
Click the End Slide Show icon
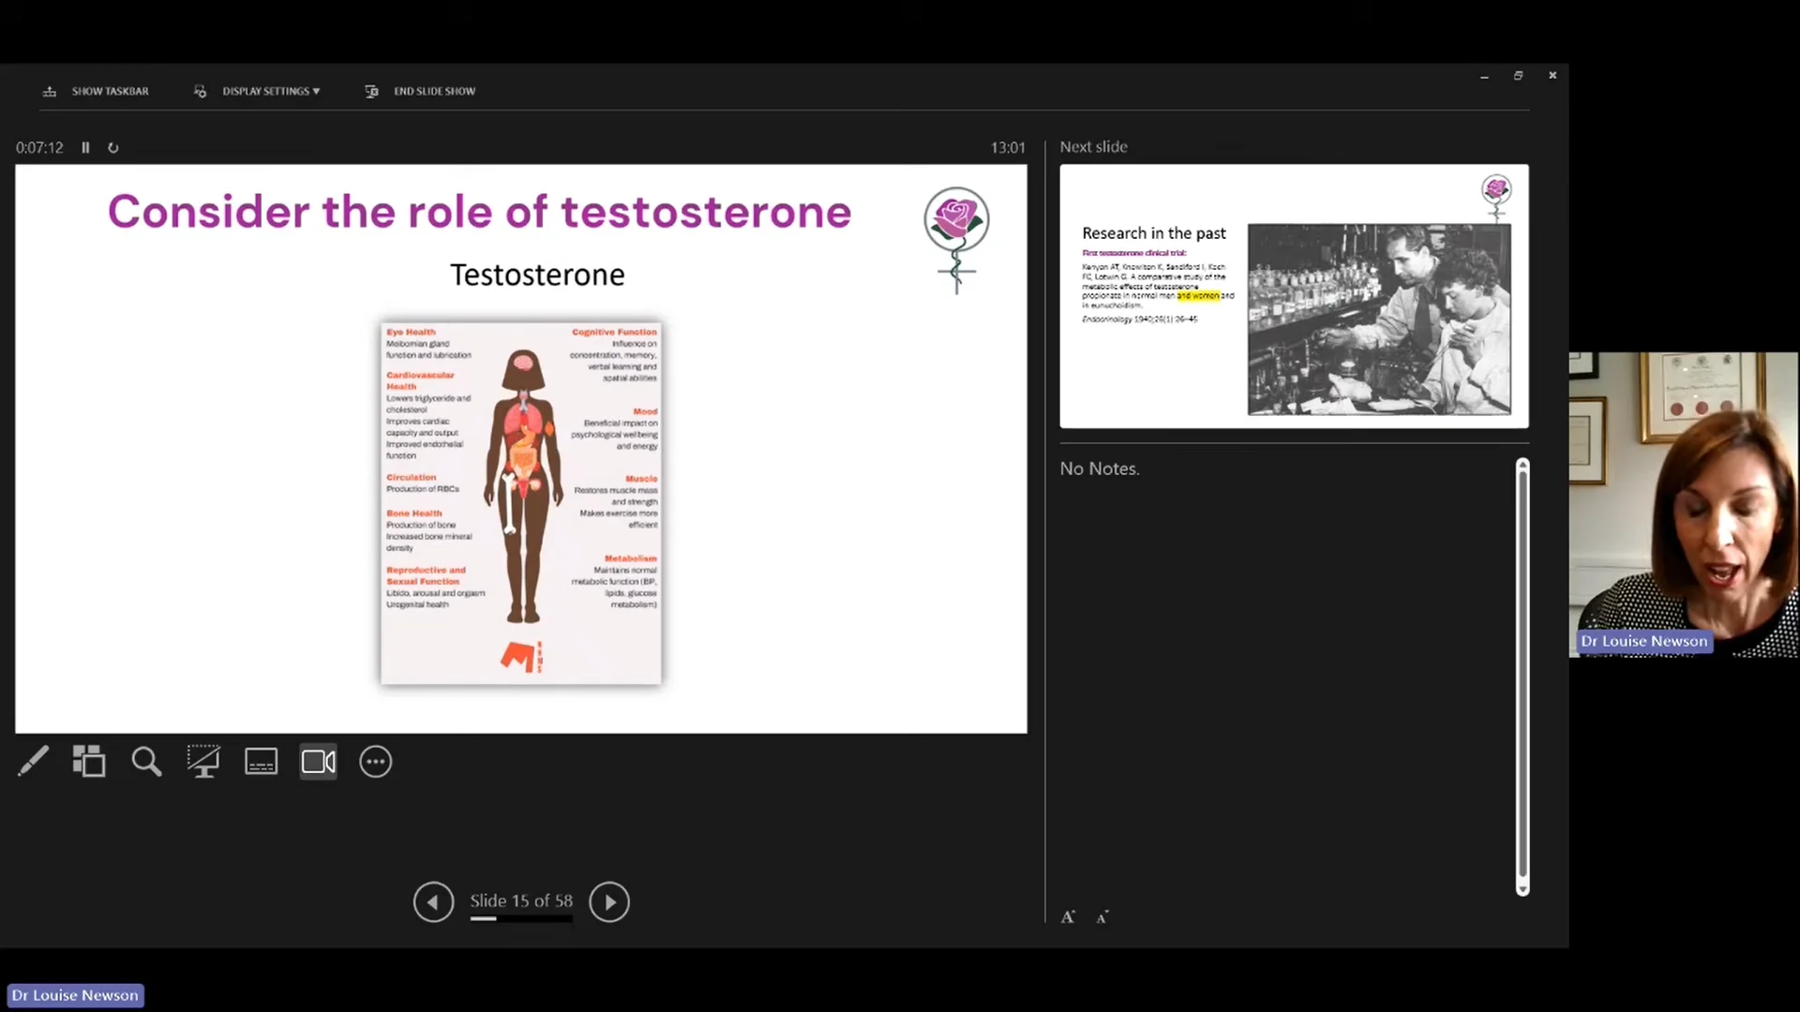click(x=371, y=91)
